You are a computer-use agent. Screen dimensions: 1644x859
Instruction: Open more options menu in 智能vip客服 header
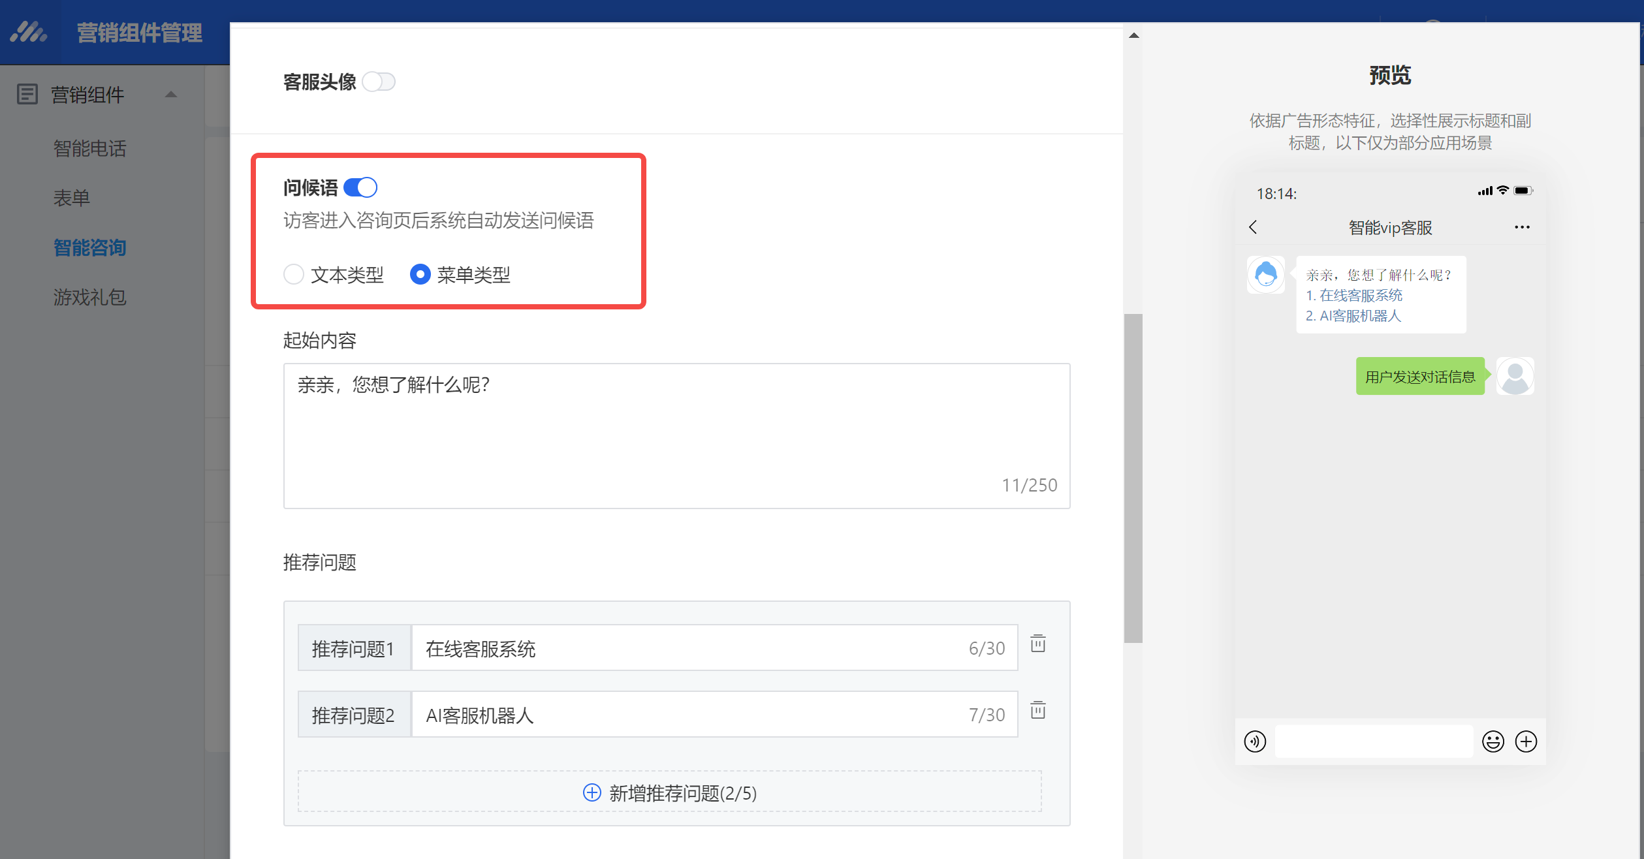coord(1523,227)
